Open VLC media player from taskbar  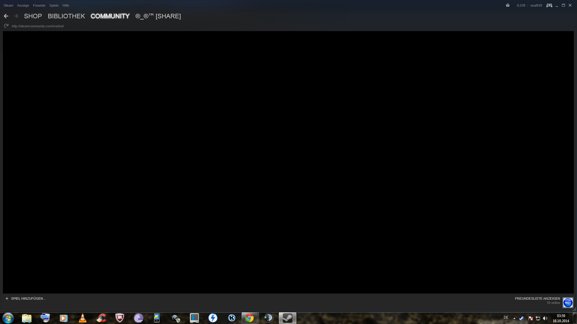[x=82, y=318]
